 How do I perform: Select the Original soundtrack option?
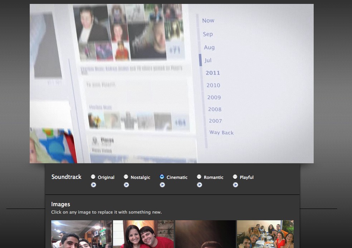pos(93,176)
